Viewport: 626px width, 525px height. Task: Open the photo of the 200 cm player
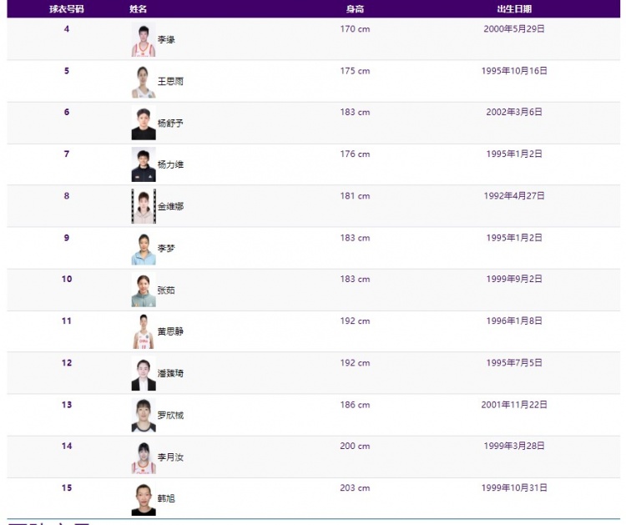[x=144, y=457]
